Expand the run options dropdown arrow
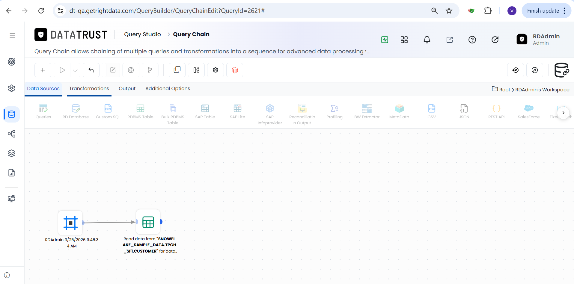Image resolution: width=574 pixels, height=284 pixels. [75, 70]
